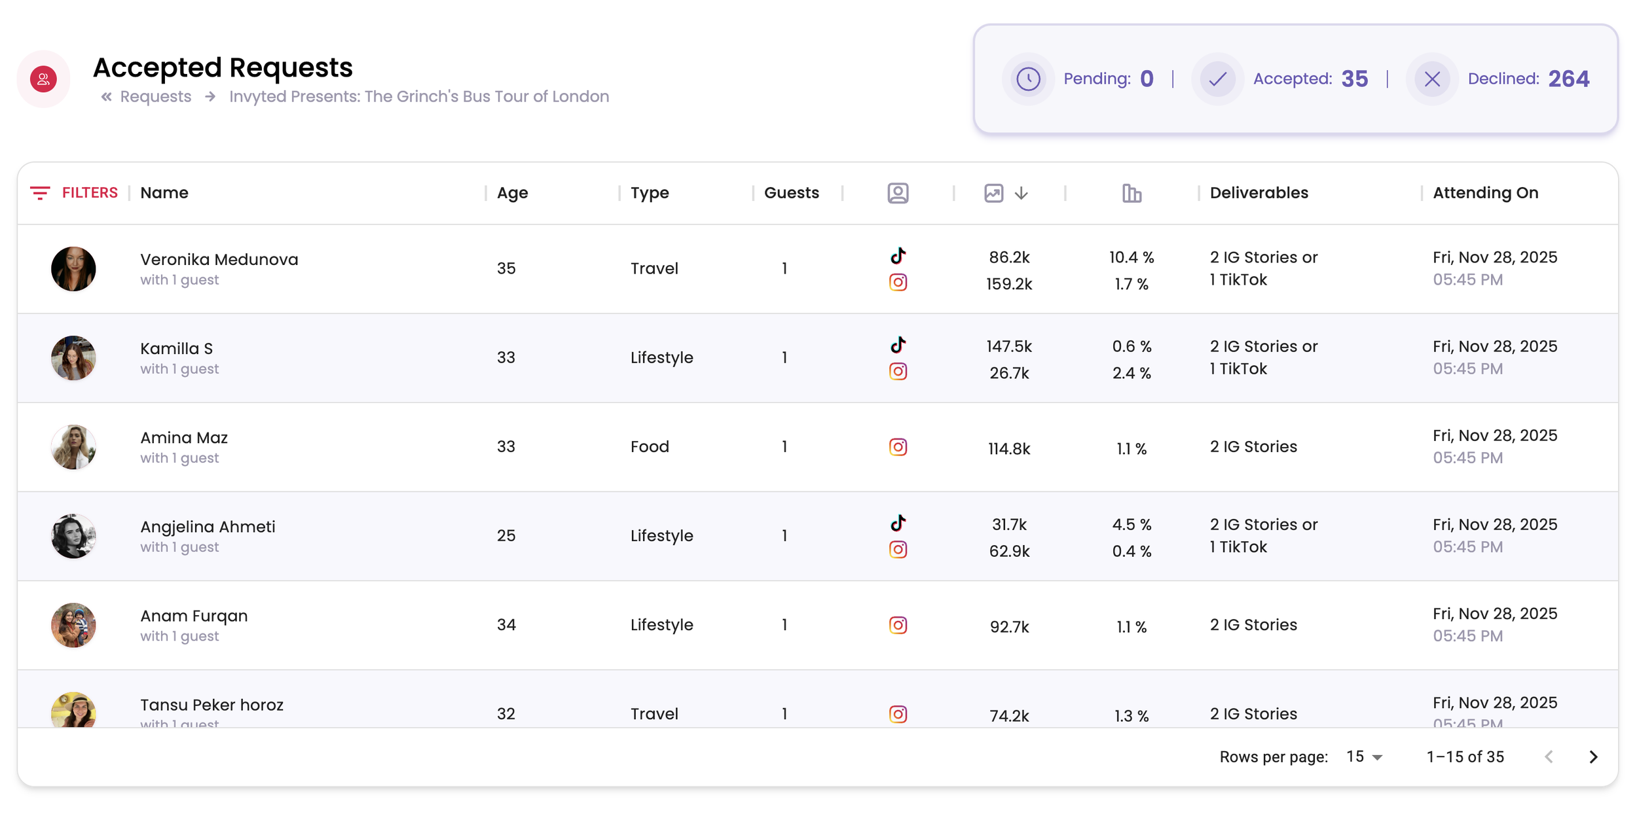Click the Pending clock icon

(x=1028, y=79)
